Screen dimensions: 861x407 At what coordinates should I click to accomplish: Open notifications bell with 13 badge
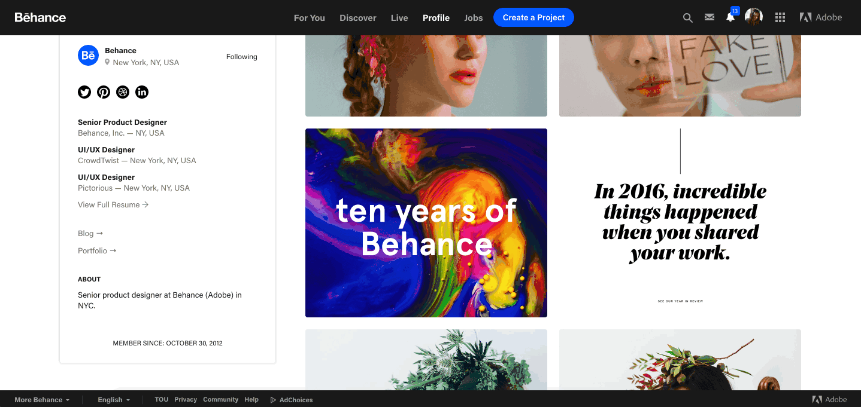[x=730, y=17]
